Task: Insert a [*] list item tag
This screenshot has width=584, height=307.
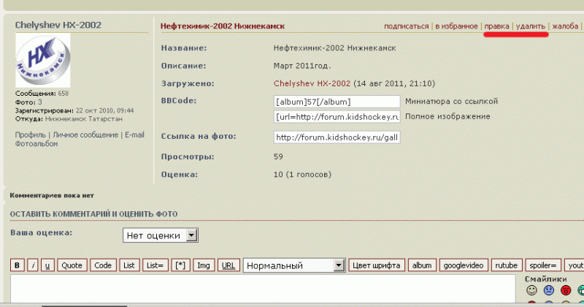Action: (x=180, y=265)
